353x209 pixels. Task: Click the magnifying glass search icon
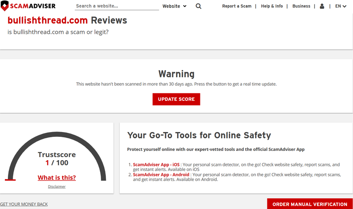pos(198,6)
